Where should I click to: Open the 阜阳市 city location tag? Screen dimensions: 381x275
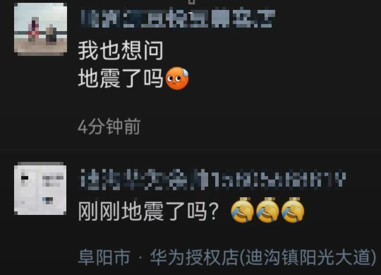pyautogui.click(x=104, y=257)
